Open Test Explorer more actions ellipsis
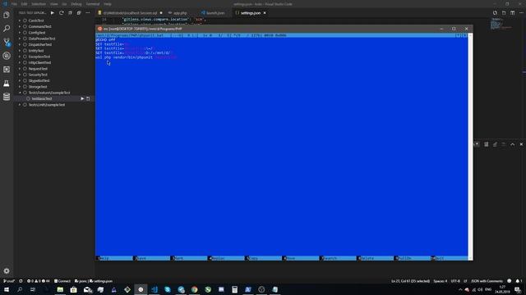 (88, 13)
